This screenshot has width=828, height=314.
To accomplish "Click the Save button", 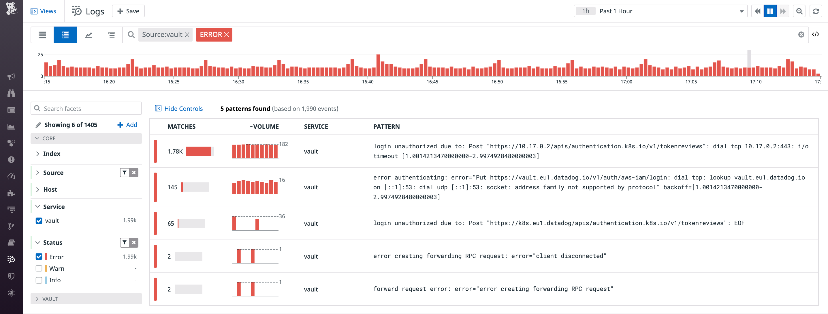I will [x=128, y=11].
